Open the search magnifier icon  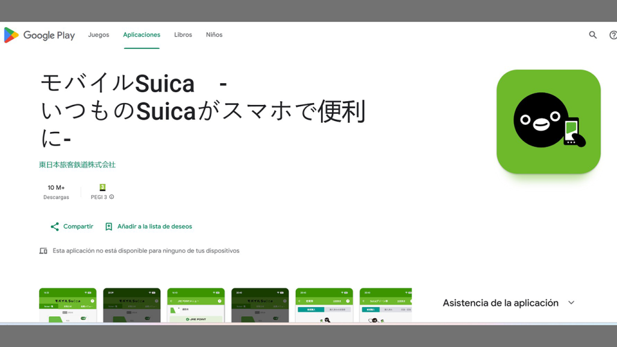coord(593,35)
